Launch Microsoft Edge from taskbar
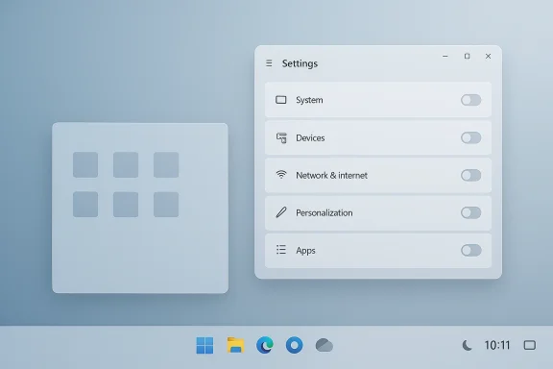The image size is (553, 369). pyautogui.click(x=265, y=345)
